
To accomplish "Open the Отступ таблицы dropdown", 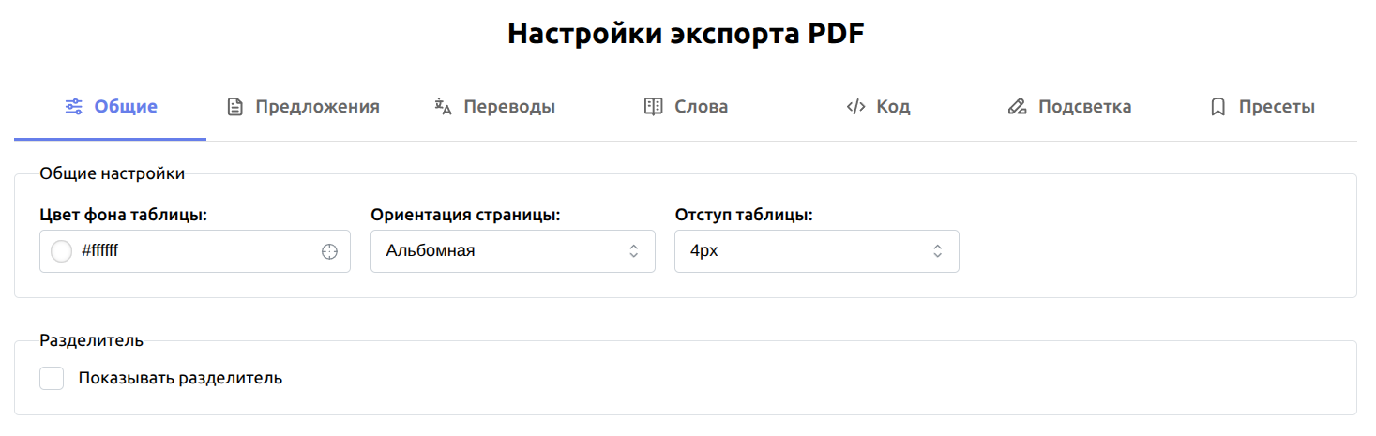I will pos(816,251).
